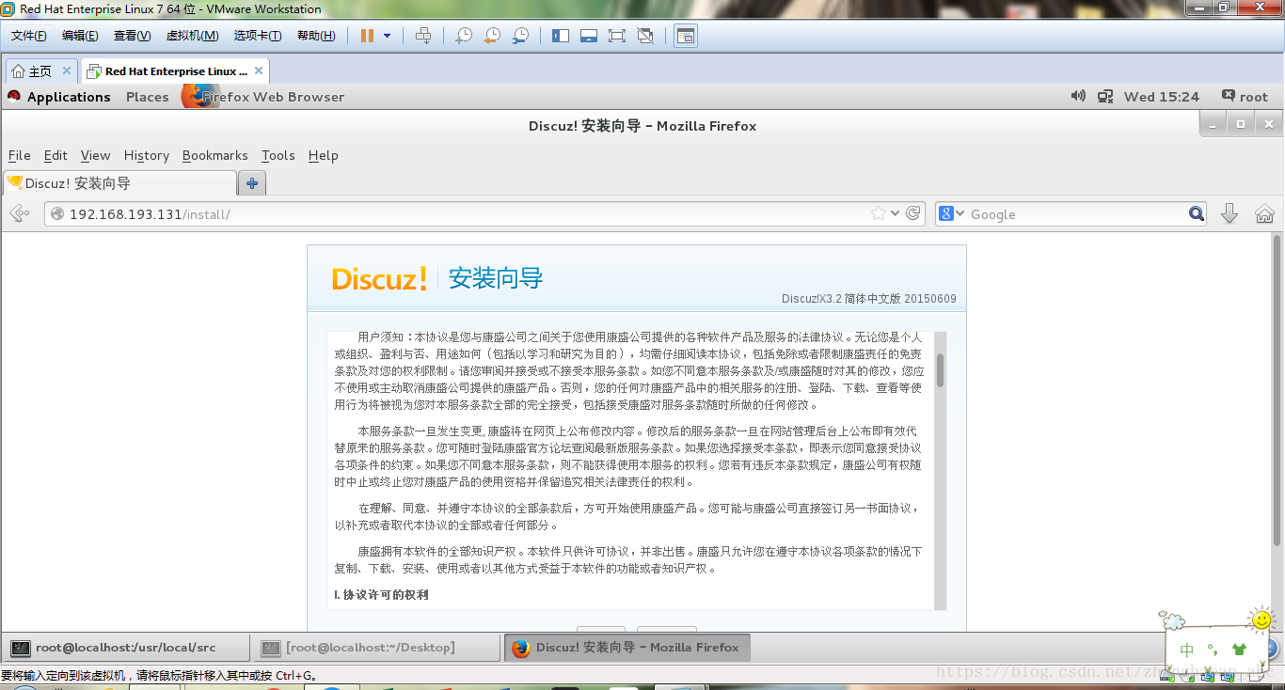
Task: Open Firefox View menu
Action: pos(95,155)
